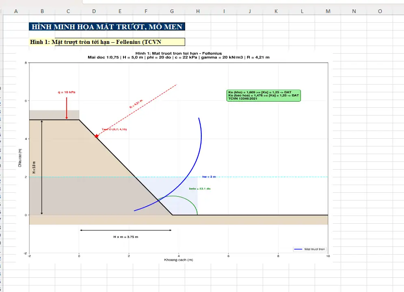Select entire column G
The width and height of the screenshot is (404, 292).
[x=172, y=11]
